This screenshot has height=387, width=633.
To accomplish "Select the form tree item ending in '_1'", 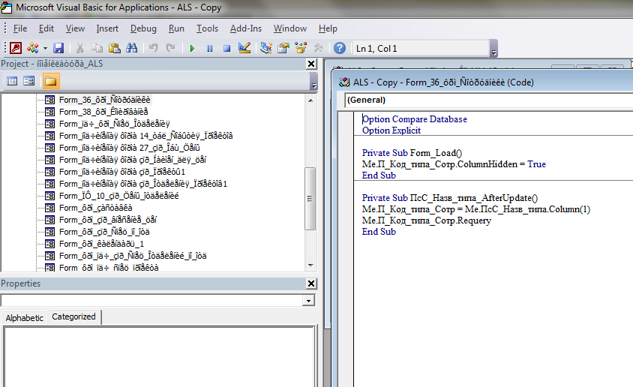I will tap(101, 244).
